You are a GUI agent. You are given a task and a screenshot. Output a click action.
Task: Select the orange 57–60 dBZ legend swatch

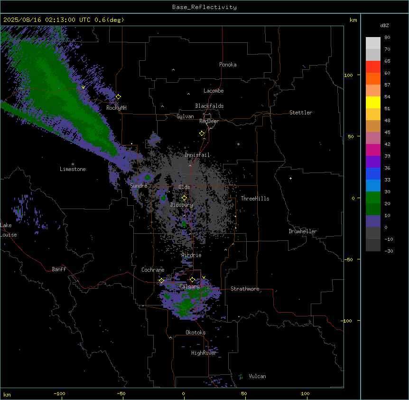click(x=373, y=78)
